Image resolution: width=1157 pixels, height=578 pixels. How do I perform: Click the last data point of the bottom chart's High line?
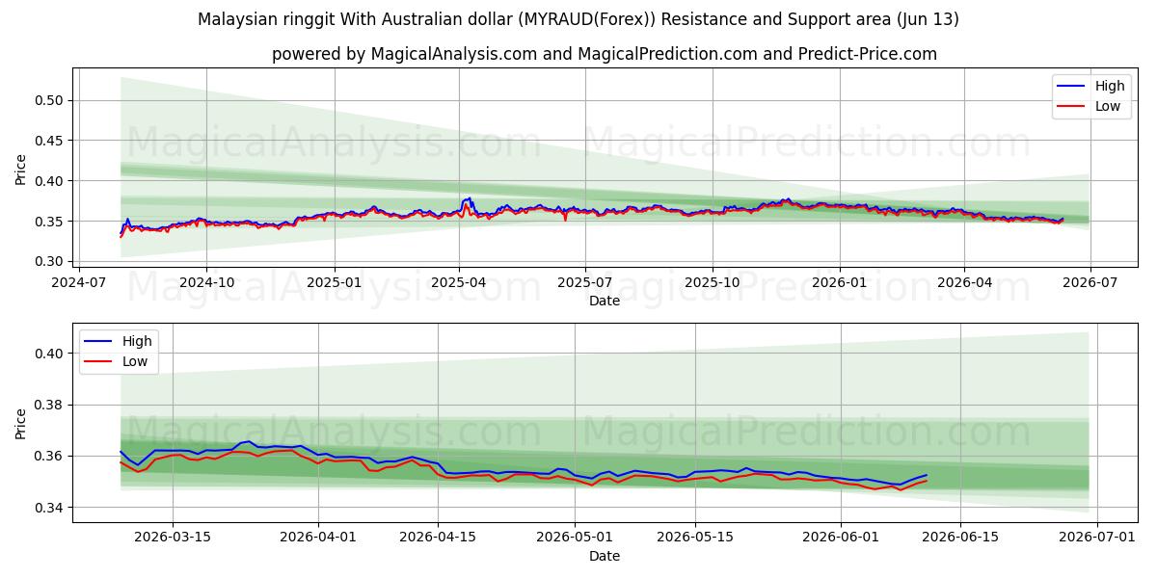click(x=927, y=475)
